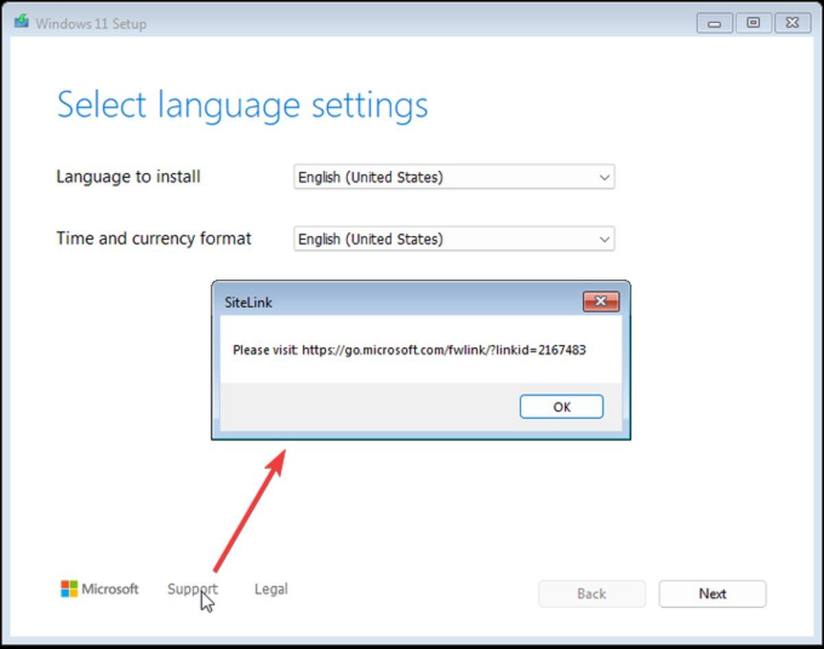Open the Language to install dropdown
The image size is (824, 649).
453,177
